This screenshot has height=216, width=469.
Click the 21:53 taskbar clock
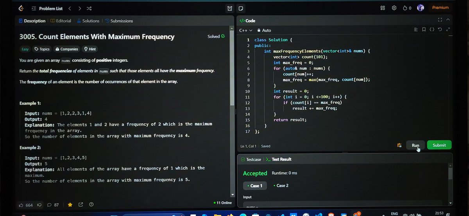point(439,213)
